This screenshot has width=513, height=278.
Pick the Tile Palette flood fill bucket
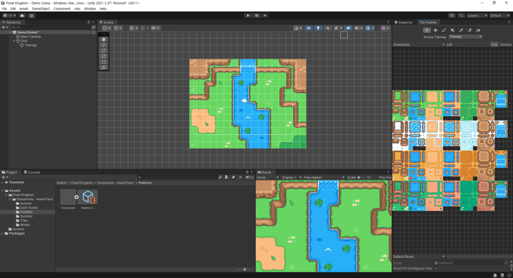coord(478,30)
